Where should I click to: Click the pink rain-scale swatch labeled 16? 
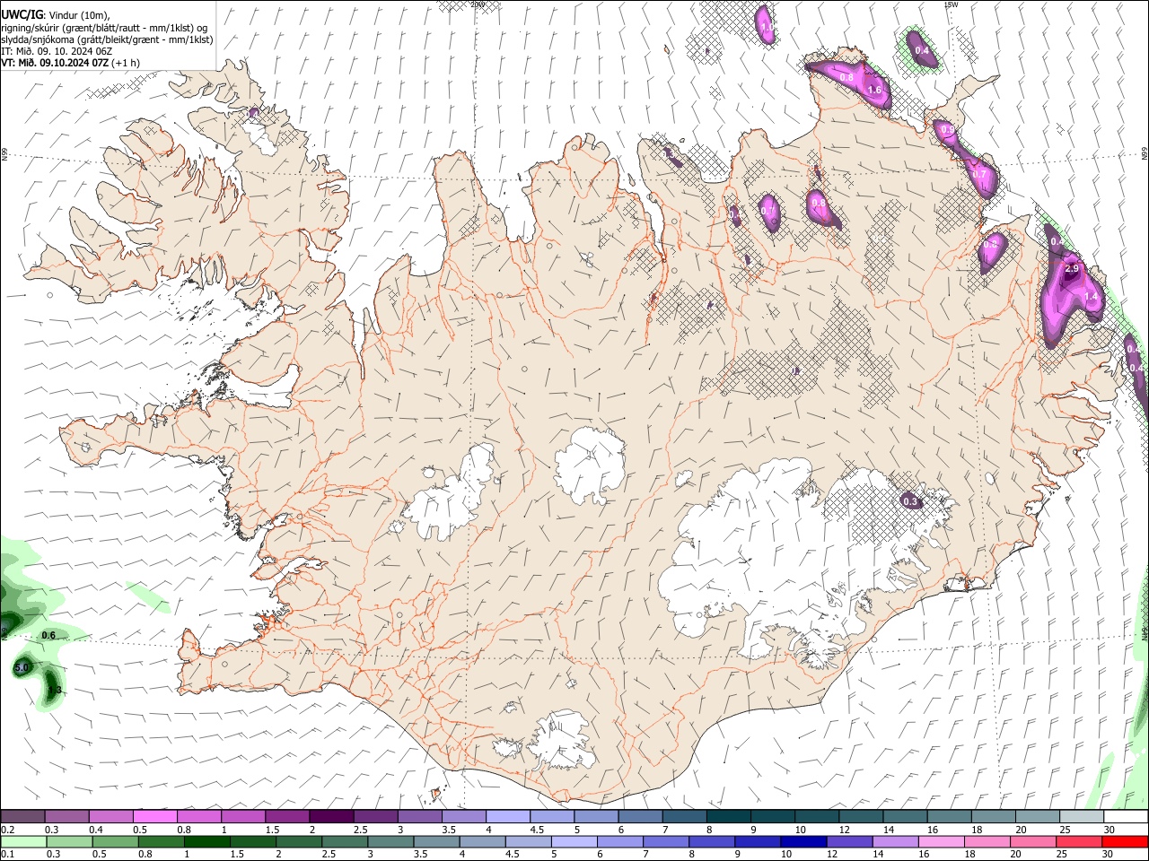942,841
